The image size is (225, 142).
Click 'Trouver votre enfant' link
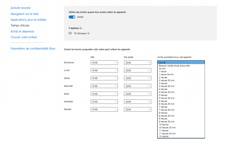(24, 37)
